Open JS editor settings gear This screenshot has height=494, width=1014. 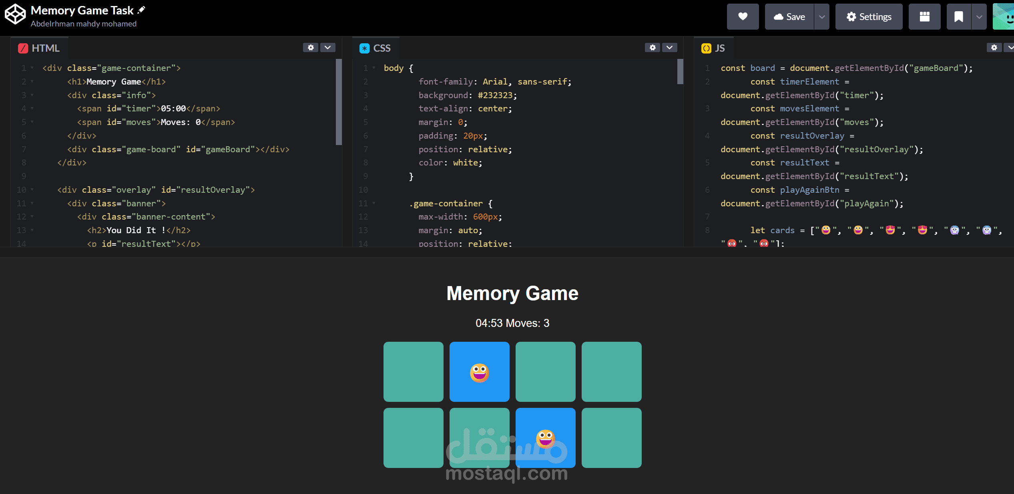click(994, 48)
